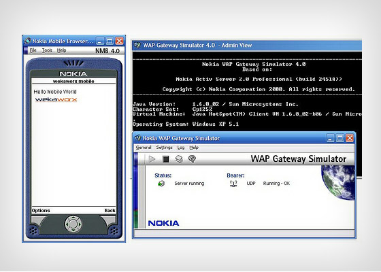Click the Stop server square icon
This screenshot has height=272, width=381.
[166, 159]
